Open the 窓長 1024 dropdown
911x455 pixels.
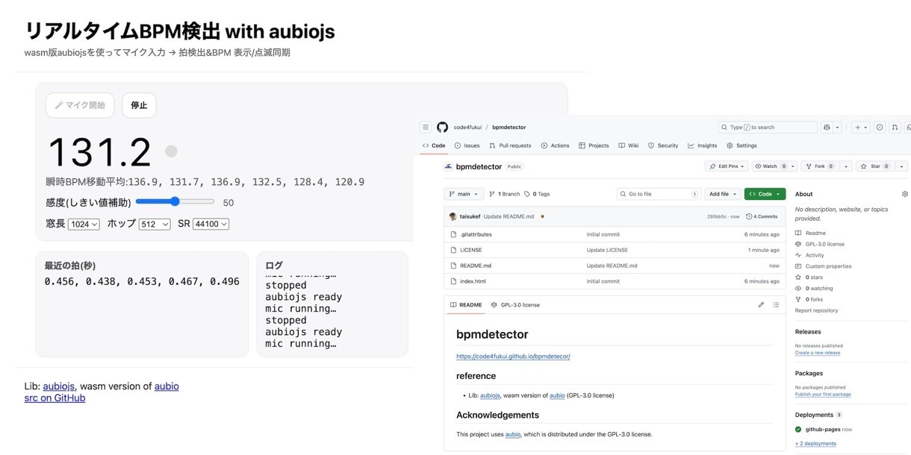pyautogui.click(x=84, y=224)
